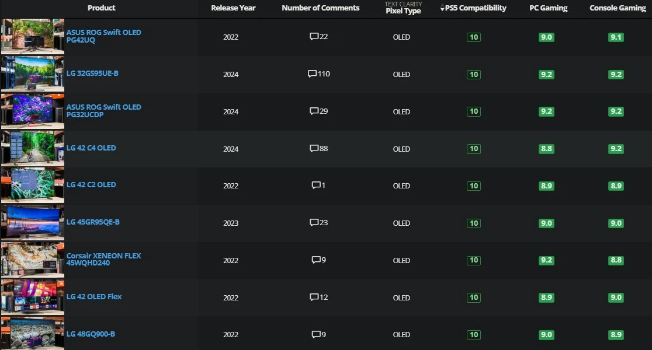This screenshot has height=350, width=652.
Task: Click PC Gaming score 9.2 for Corsair XENEON
Action: pos(546,260)
